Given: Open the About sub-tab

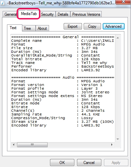Looking at the screenshot, I should [42, 28].
